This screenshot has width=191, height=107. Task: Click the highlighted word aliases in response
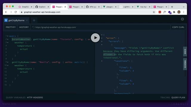[x=108, y=54]
